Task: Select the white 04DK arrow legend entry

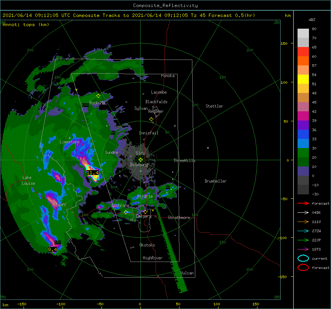Action: click(x=303, y=212)
